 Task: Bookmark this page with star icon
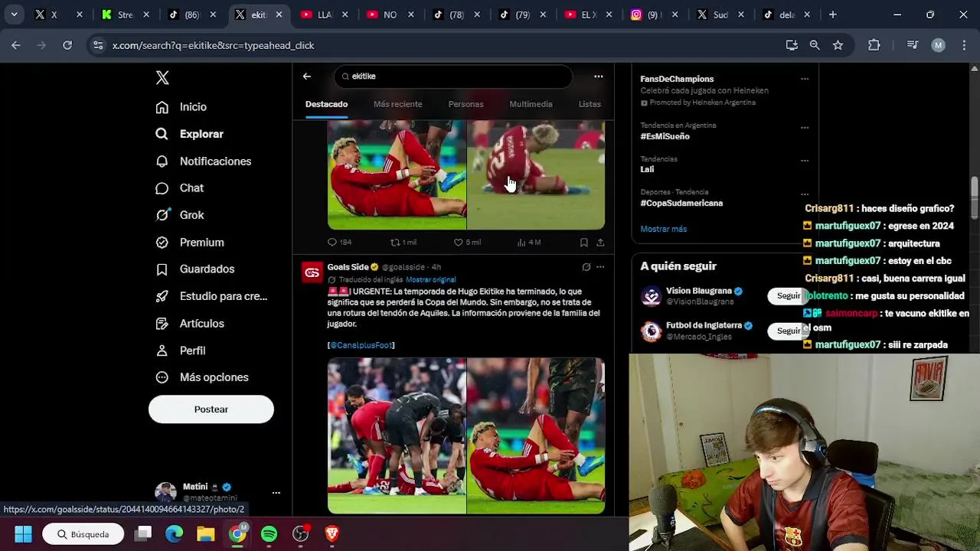(838, 45)
